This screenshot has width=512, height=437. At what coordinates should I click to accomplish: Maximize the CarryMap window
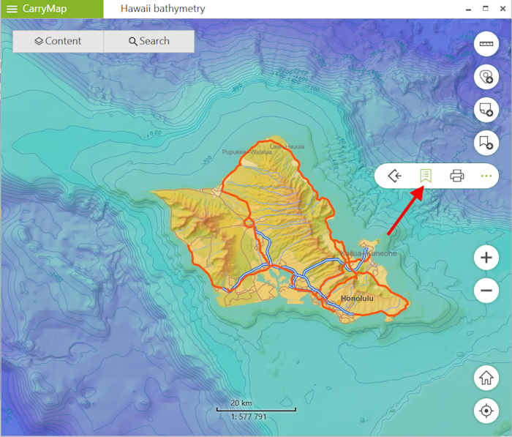[485, 8]
